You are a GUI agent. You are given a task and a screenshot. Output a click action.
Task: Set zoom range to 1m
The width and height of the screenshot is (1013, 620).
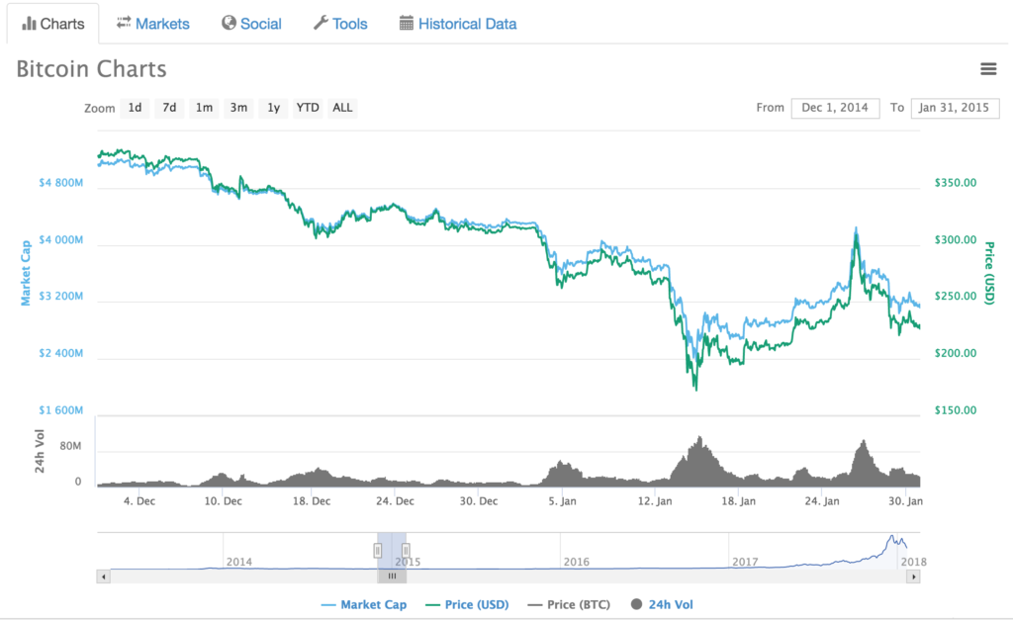pos(204,108)
